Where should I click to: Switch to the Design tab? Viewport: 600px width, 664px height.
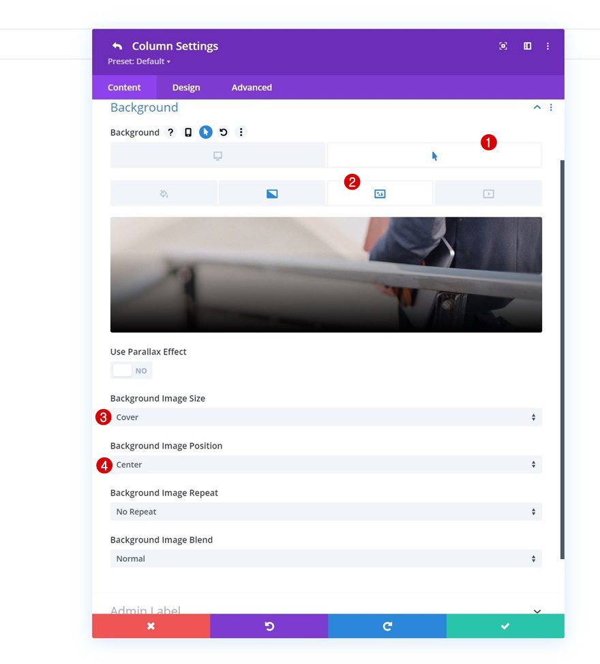point(185,87)
